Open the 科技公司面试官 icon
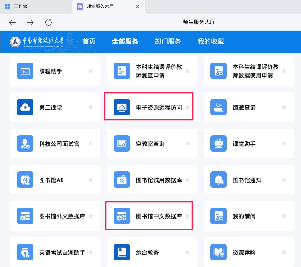This screenshot has width=301, height=267. [x=25, y=143]
